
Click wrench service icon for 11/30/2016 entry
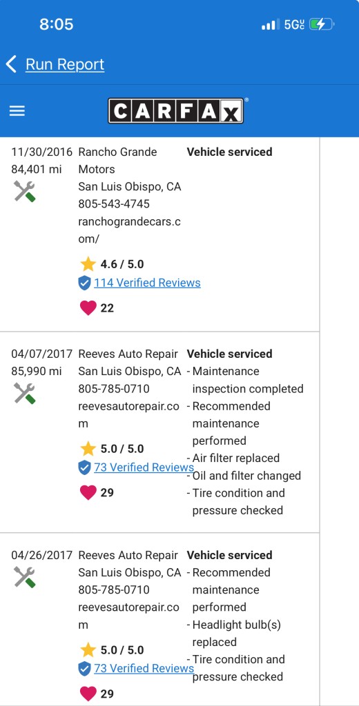tap(24, 192)
